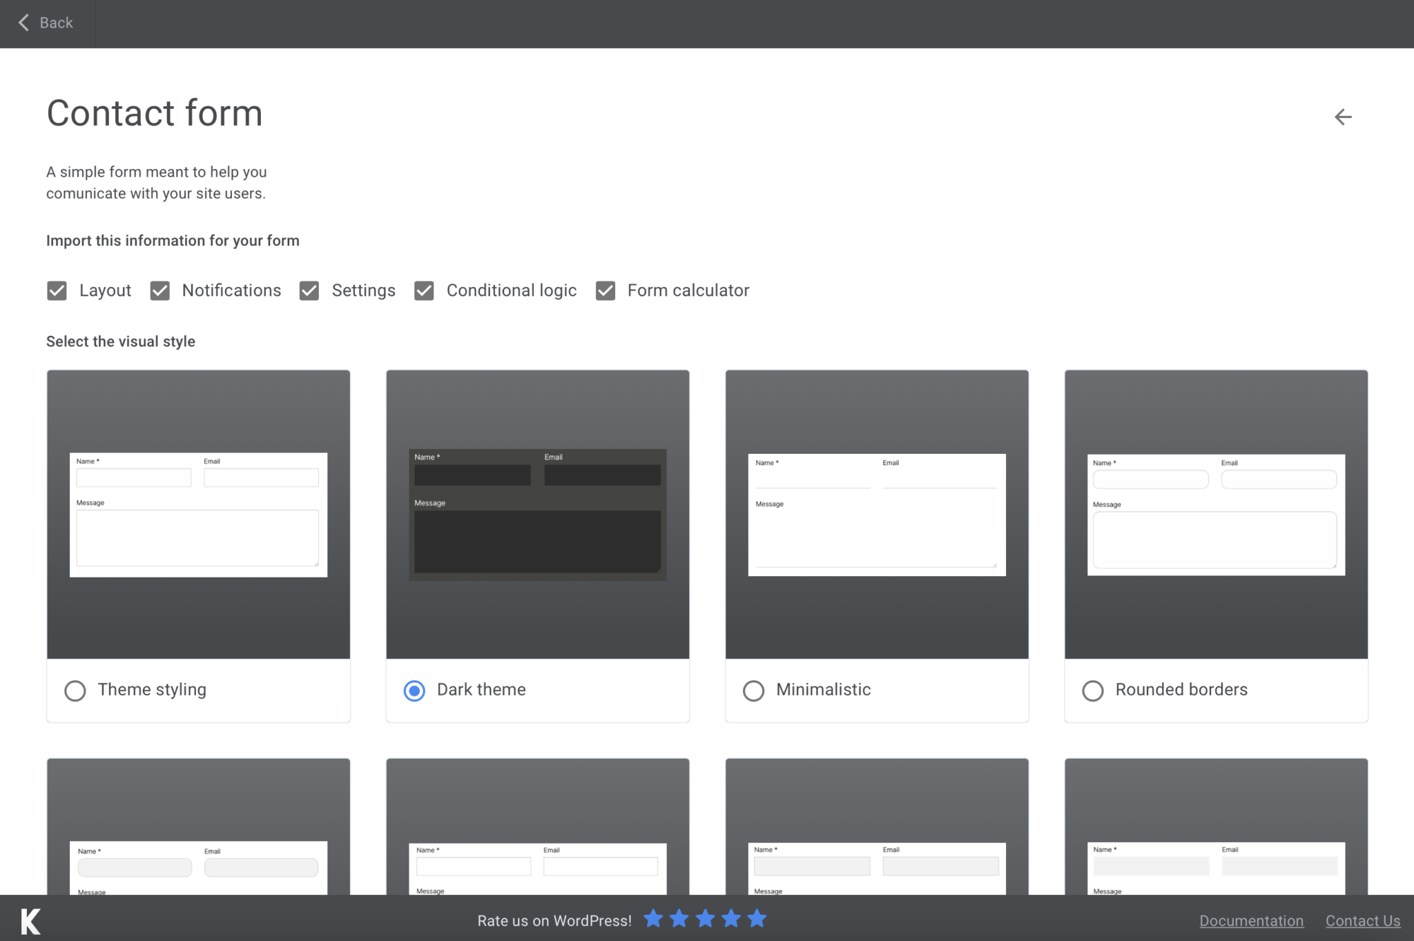Select the Minimalistic visual style
The image size is (1414, 941).
[x=753, y=690]
